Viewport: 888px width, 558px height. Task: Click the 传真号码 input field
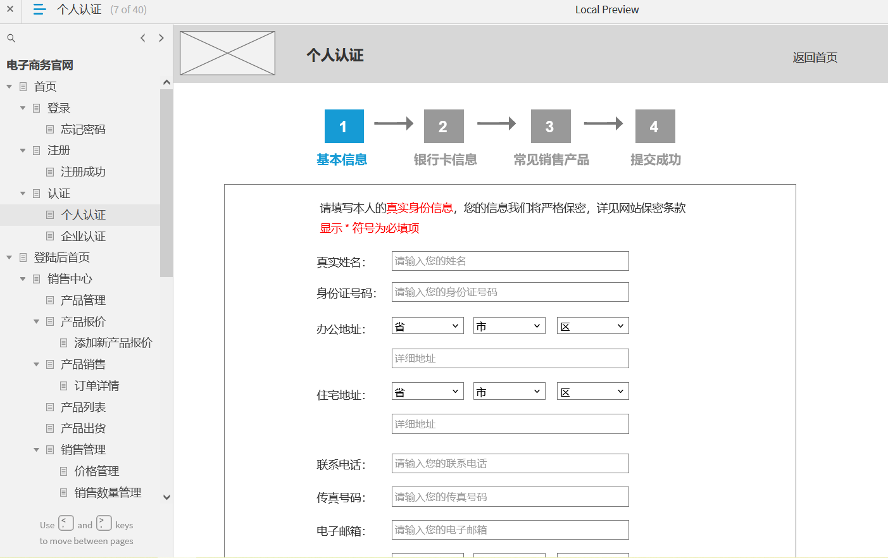pyautogui.click(x=510, y=497)
